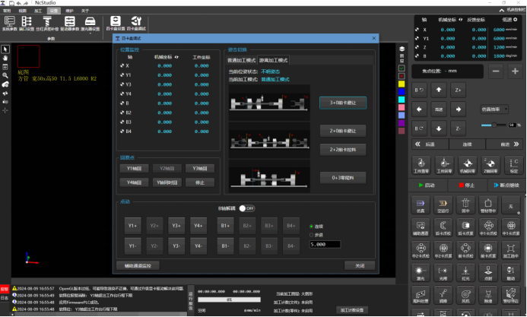Select the 步进 step radio button
Viewport: 527px width, 317px height.
(x=311, y=235)
